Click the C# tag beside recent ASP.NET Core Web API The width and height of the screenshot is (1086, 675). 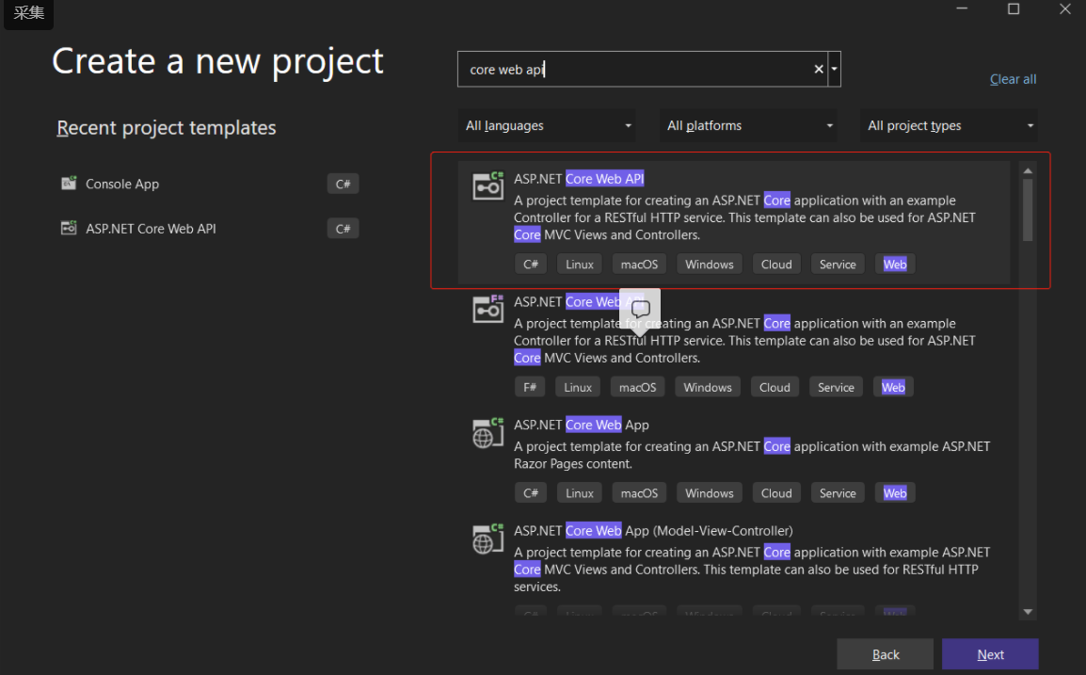point(343,229)
